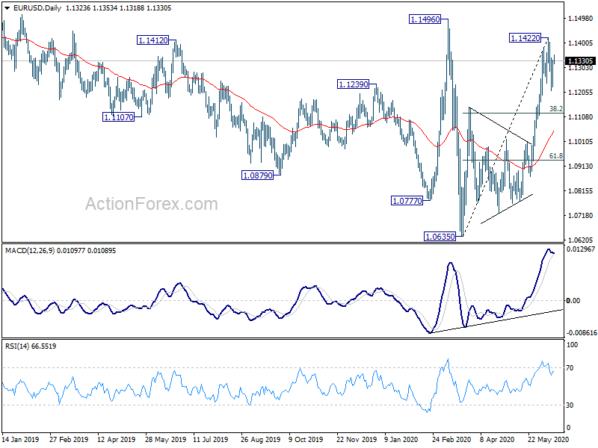
Task: Click the 9 Jan 2020 date label
Action: click(x=401, y=439)
